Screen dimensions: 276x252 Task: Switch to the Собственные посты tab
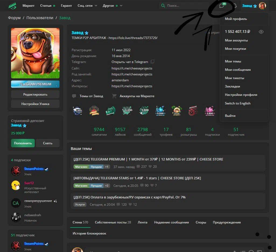tap(113, 222)
